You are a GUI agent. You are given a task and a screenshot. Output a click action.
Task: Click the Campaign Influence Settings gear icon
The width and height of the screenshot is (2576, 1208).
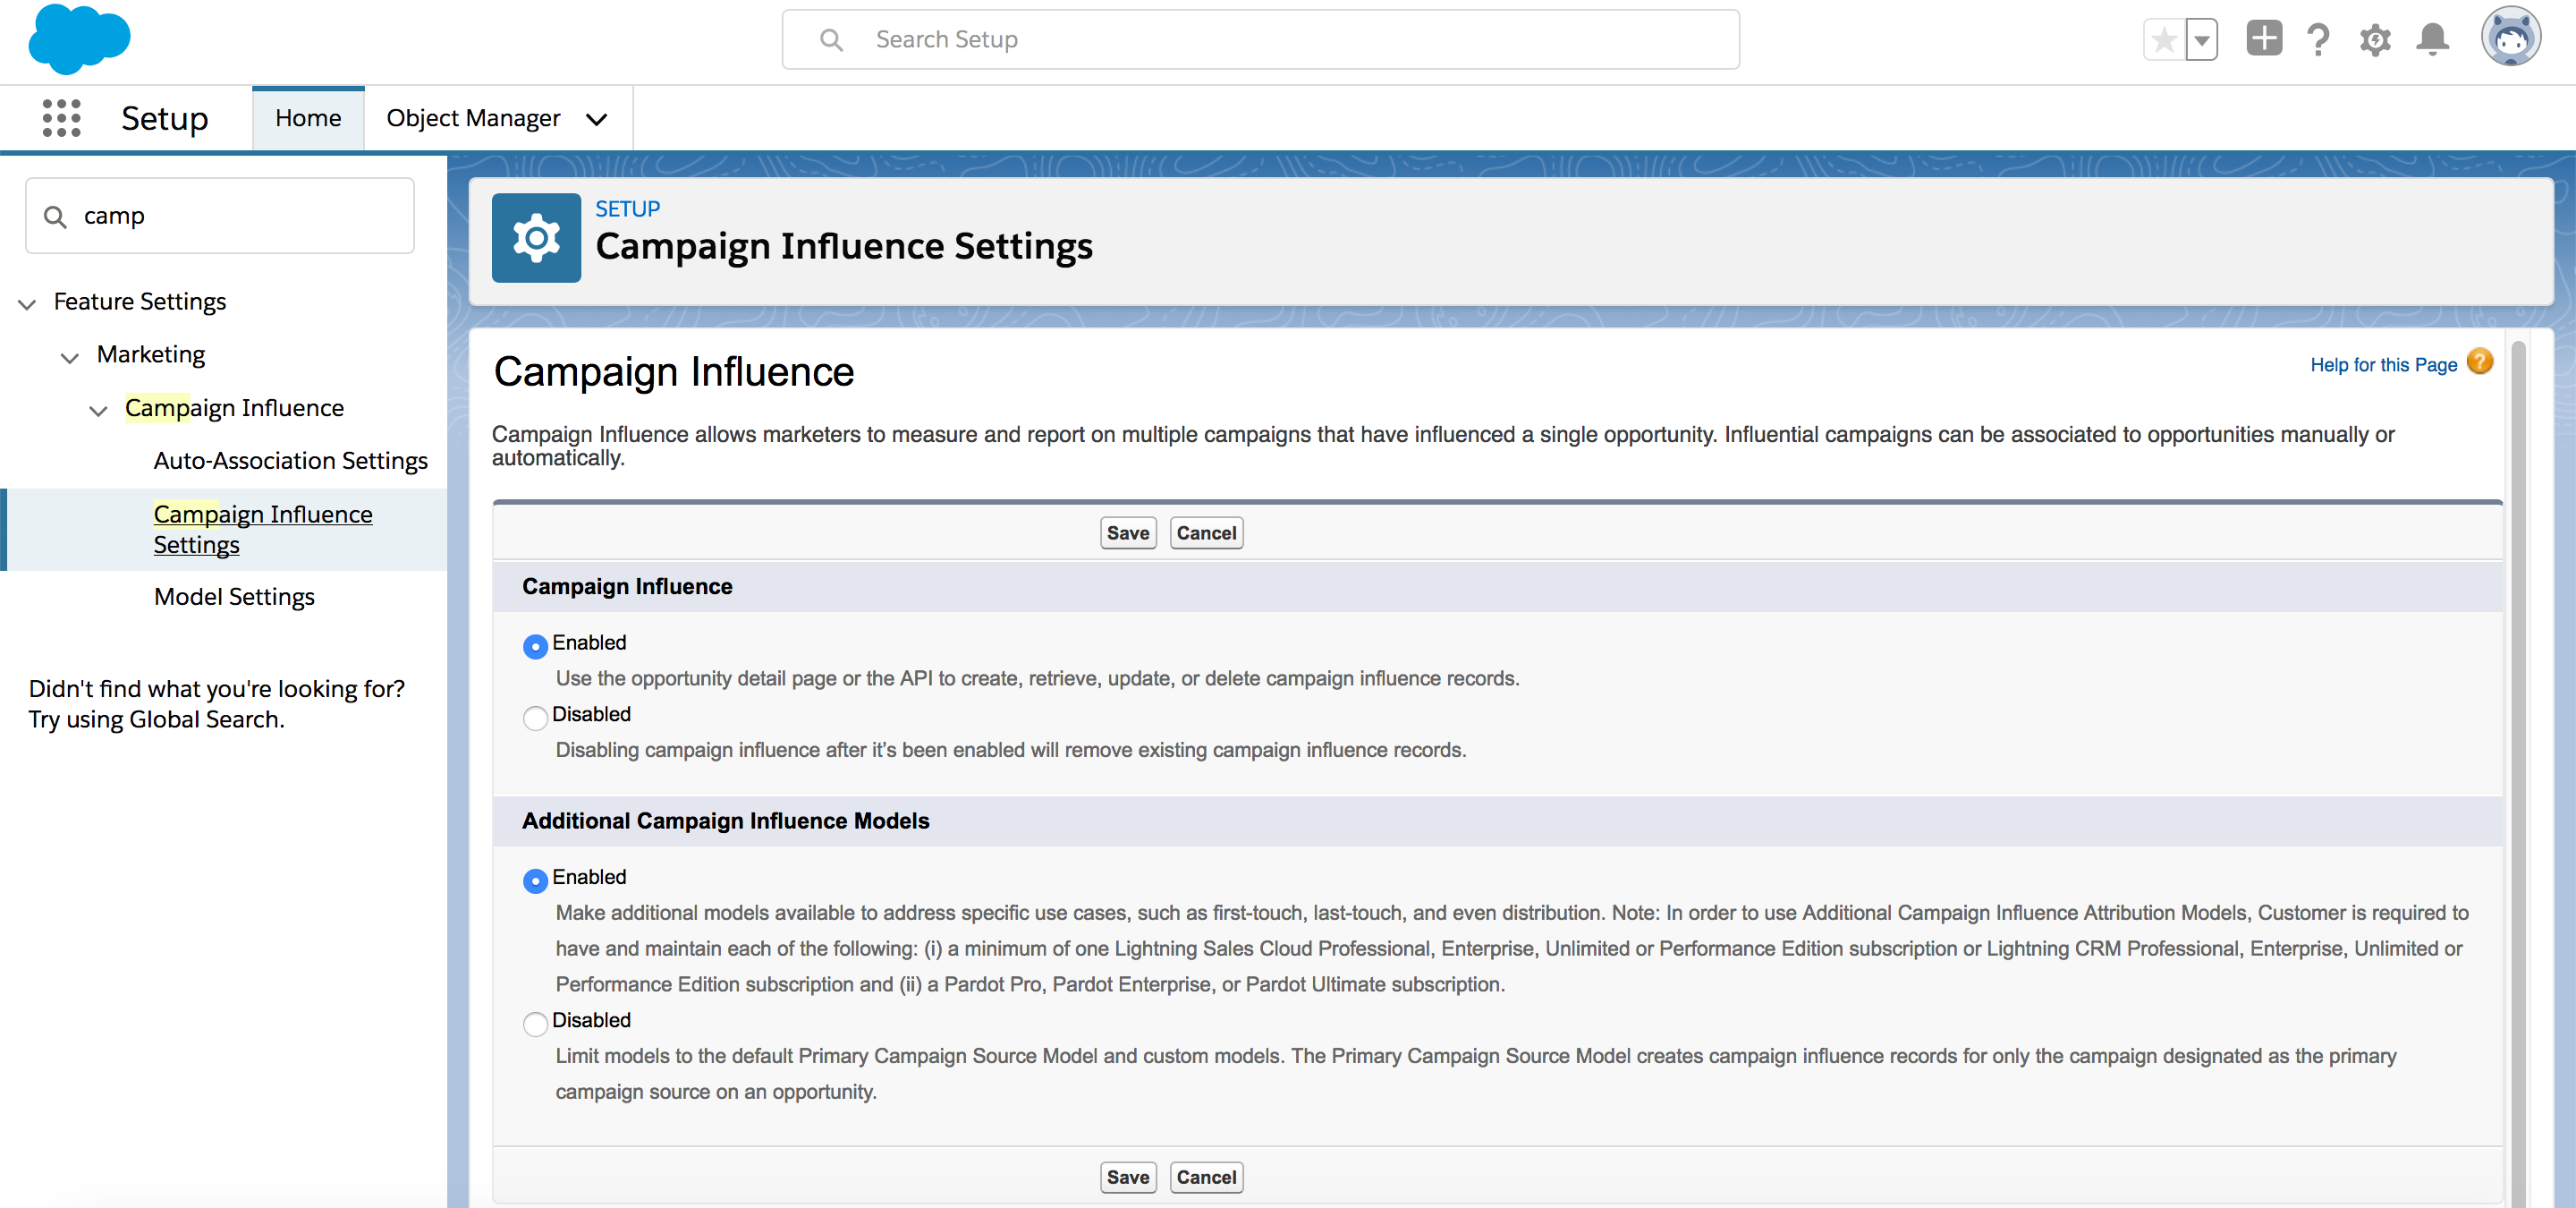click(x=536, y=238)
